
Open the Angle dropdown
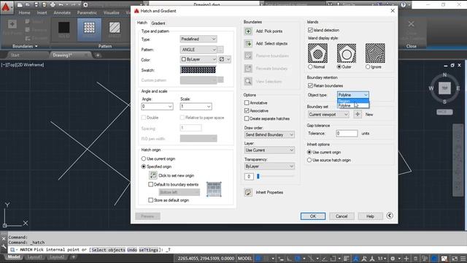coord(158,107)
